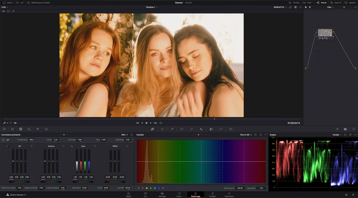
Task: Open the Parade scope type dropdown
Action: (337, 135)
